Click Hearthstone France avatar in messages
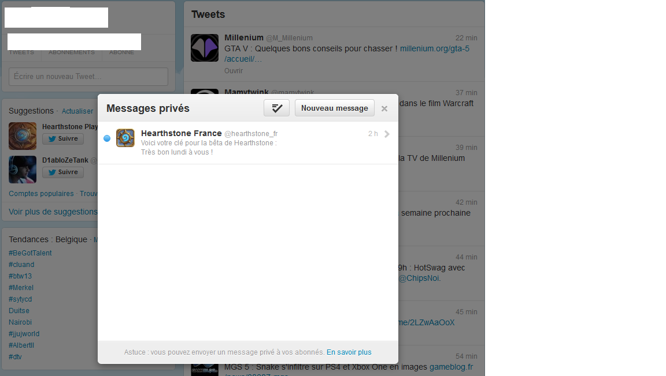This screenshot has width=666, height=376. tap(125, 138)
